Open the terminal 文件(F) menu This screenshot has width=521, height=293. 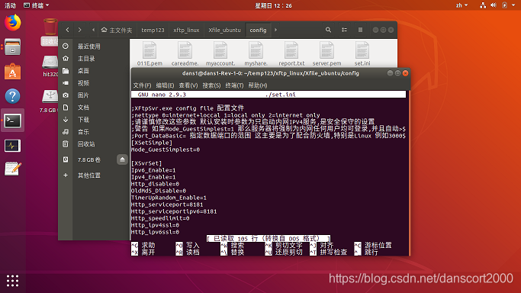[142, 85]
